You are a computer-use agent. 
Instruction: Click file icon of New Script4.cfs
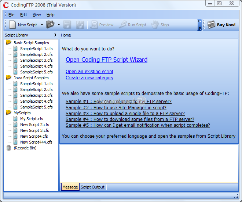tap(15, 136)
